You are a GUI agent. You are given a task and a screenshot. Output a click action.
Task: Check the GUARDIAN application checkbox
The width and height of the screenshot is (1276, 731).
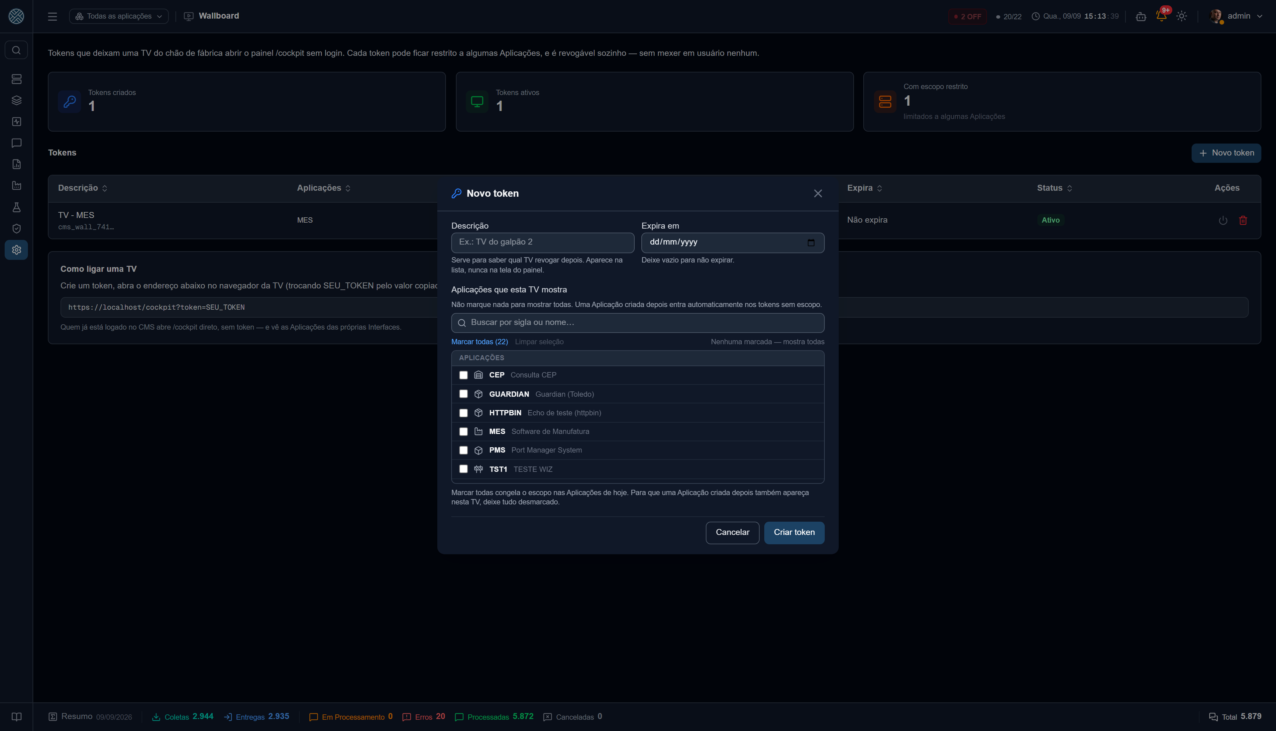[x=463, y=394]
